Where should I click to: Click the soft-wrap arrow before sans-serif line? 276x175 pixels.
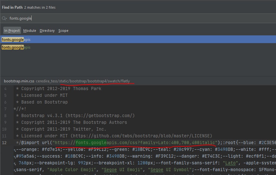15,170
